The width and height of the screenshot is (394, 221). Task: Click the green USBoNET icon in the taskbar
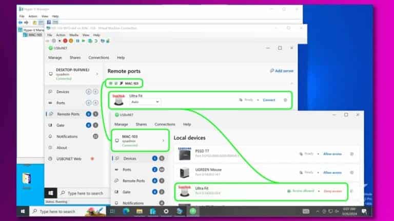[x=193, y=211]
